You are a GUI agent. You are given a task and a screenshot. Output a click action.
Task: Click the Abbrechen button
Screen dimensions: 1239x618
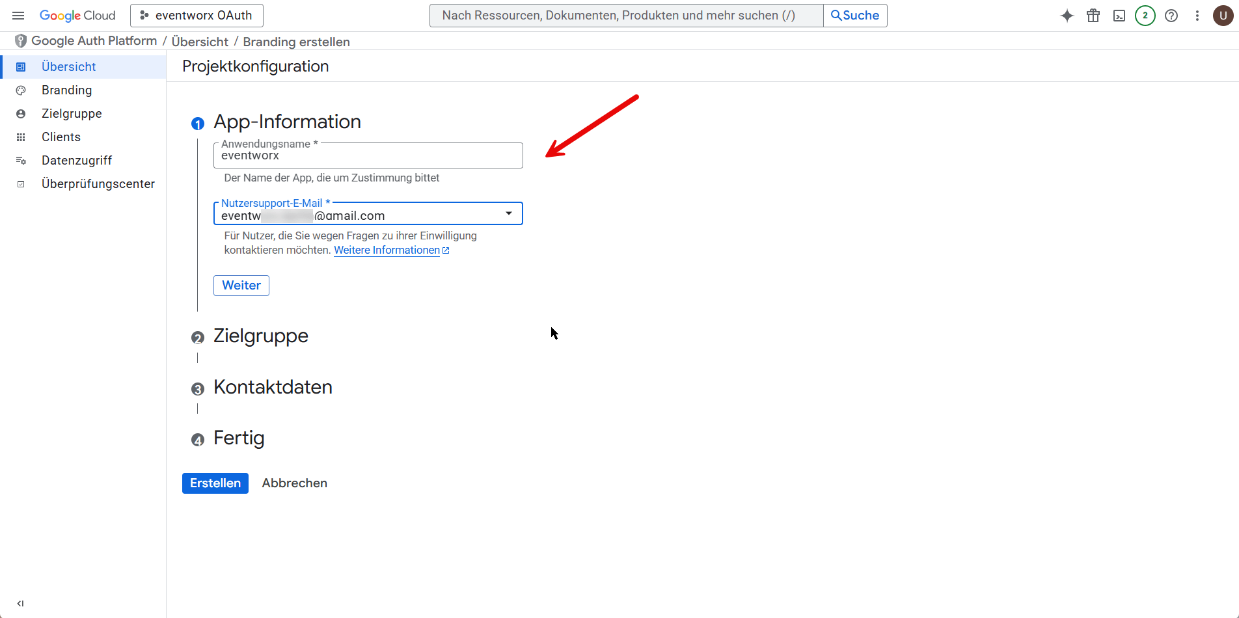(295, 483)
